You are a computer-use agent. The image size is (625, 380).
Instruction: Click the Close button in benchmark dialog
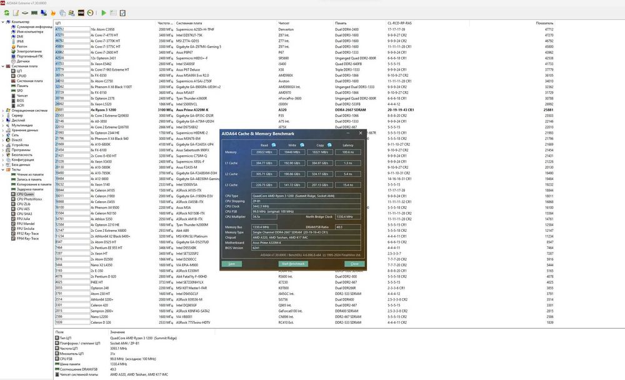click(354, 264)
